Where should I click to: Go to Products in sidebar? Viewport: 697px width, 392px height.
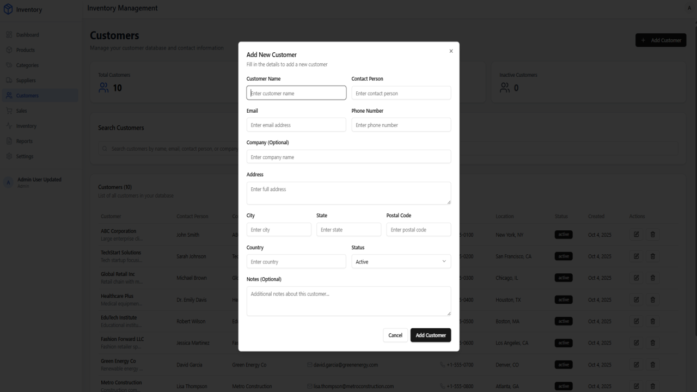(x=39, y=50)
